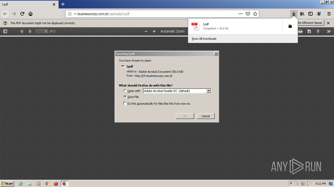
Task: Launch Opera from taskbar
Action: click(56, 184)
